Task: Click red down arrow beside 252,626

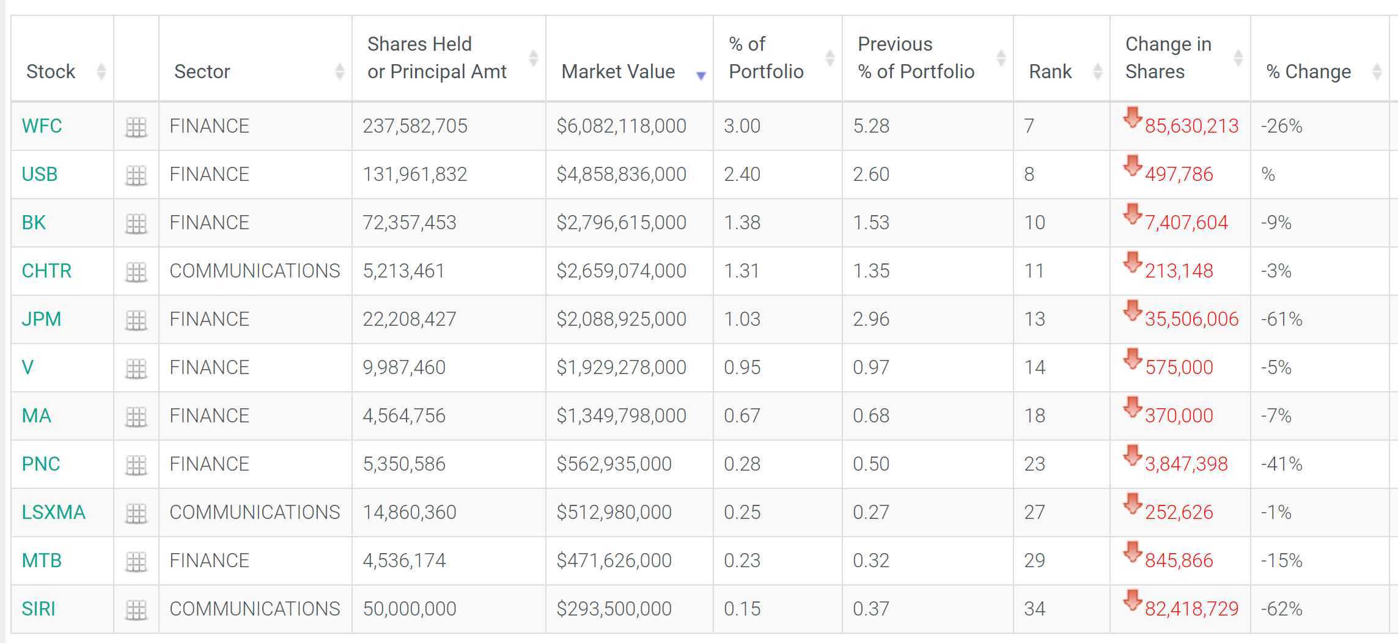Action: coord(1132,503)
